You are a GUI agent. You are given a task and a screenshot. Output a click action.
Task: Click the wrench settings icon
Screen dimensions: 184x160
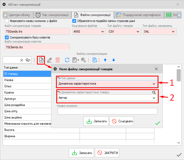(x=84, y=60)
